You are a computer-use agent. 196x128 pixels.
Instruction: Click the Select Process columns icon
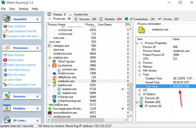click(x=5, y=65)
